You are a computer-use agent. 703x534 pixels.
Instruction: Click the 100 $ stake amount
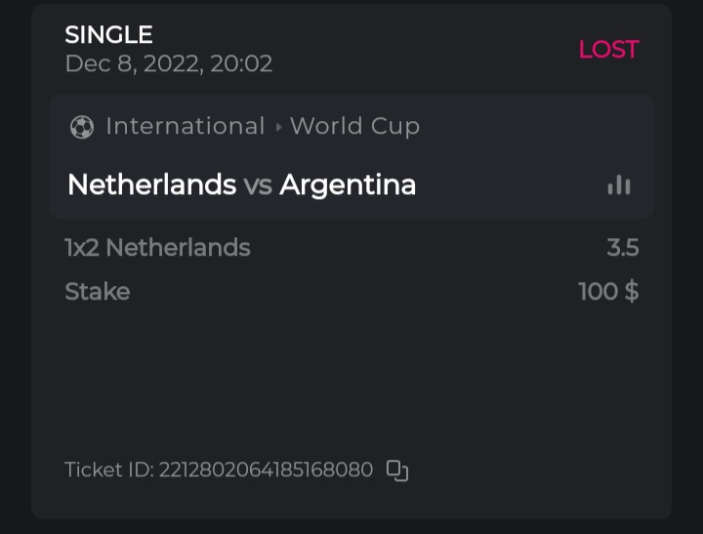[608, 291]
